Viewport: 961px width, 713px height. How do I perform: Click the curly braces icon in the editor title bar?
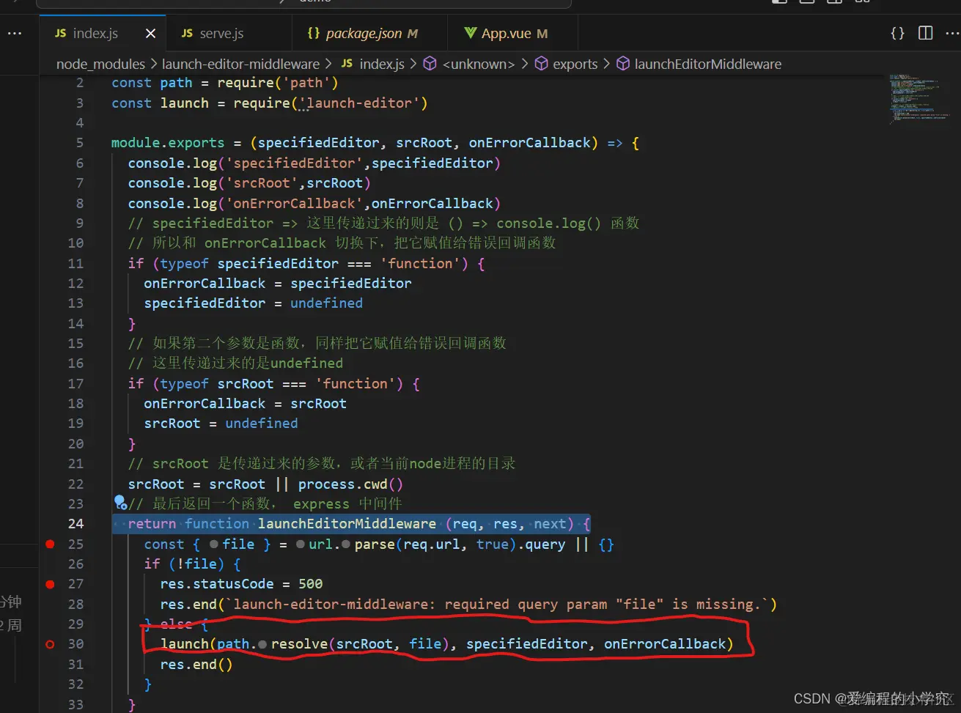pyautogui.click(x=897, y=33)
